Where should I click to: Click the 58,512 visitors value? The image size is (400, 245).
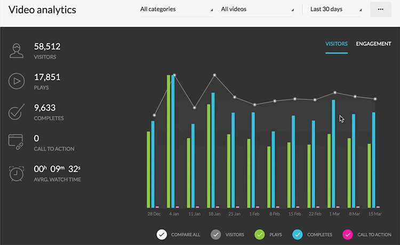47,46
